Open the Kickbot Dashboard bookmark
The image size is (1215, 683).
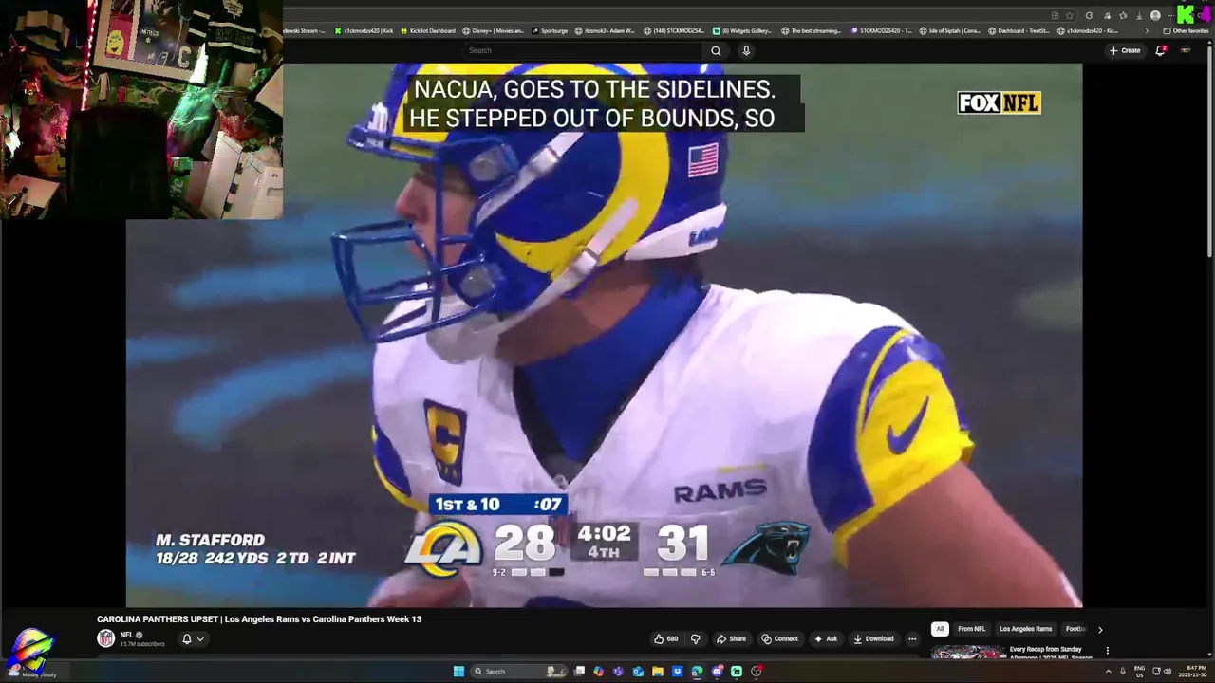point(428,30)
